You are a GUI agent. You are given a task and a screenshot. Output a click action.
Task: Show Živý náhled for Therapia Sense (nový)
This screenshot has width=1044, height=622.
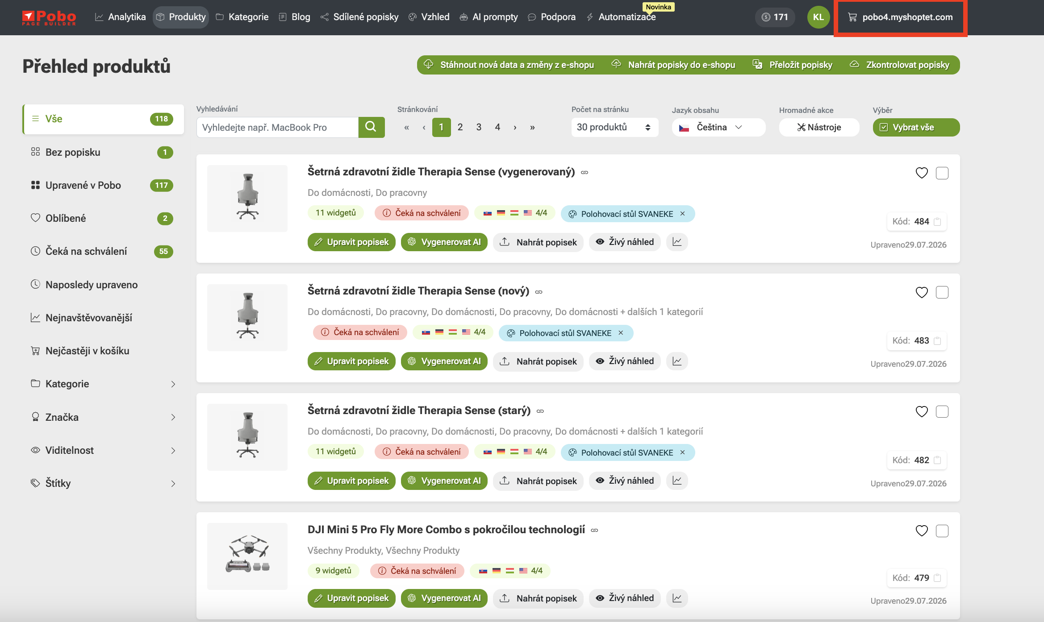[625, 361]
